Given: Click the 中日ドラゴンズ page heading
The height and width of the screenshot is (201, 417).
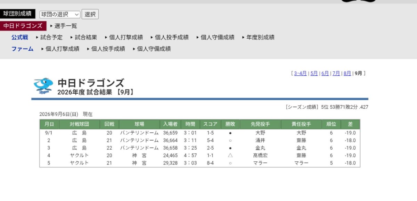Looking at the screenshot, I should point(91,83).
